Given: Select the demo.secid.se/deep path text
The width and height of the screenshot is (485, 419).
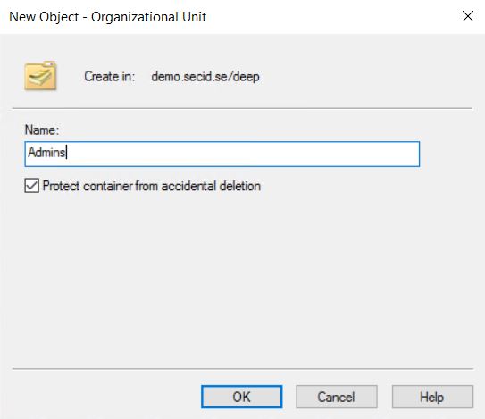Looking at the screenshot, I should [205, 77].
